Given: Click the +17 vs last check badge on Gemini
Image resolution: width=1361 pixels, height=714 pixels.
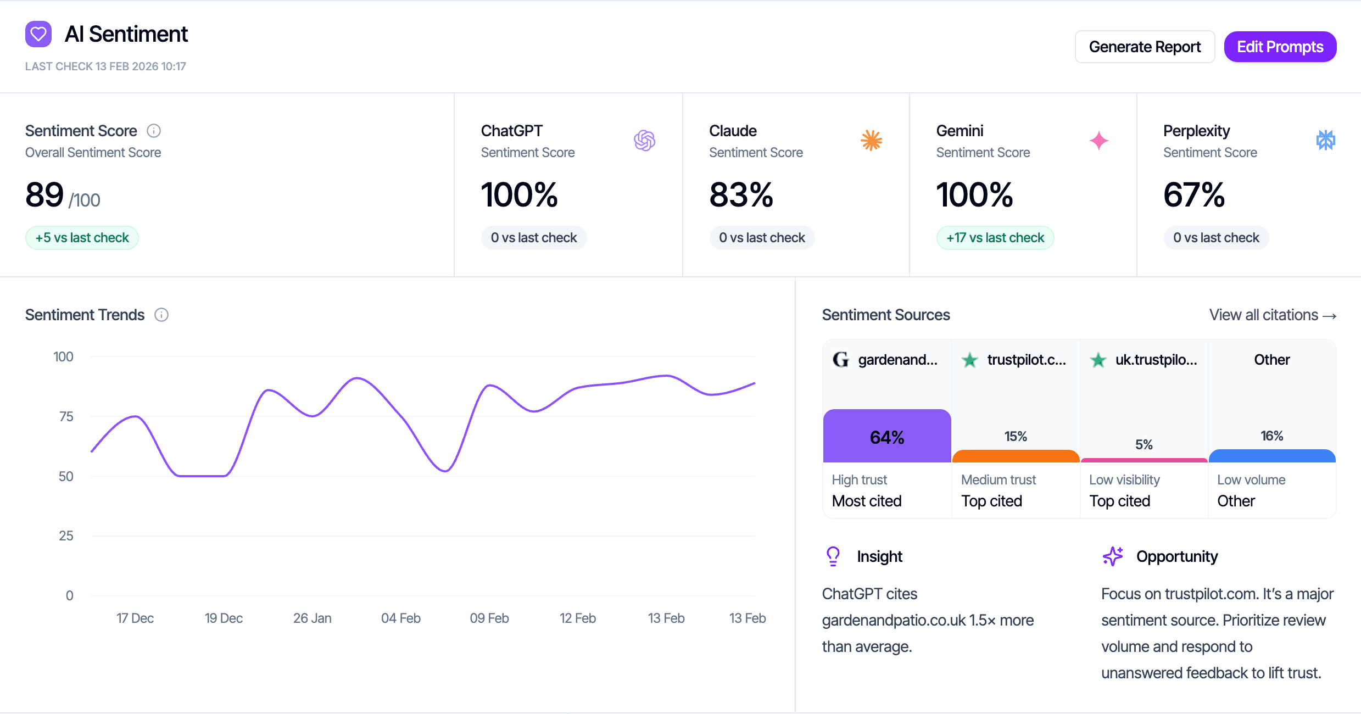Looking at the screenshot, I should point(995,237).
